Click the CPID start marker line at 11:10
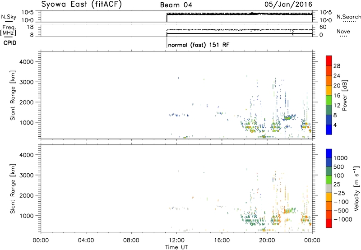 click(x=167, y=43)
